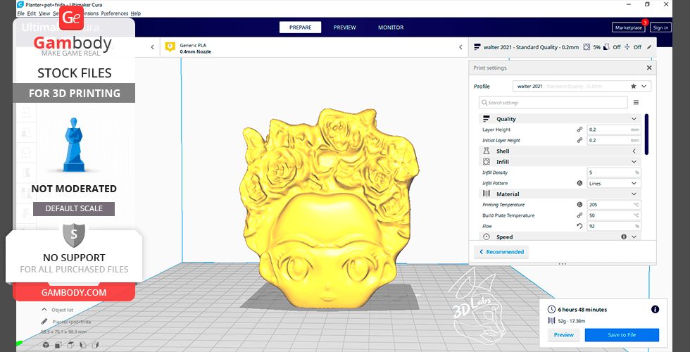Open the Edit menu
The height and width of the screenshot is (352, 690).
[32, 13]
